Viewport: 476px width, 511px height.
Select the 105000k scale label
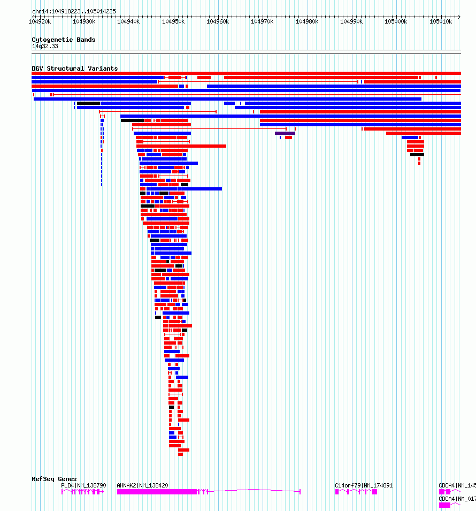(x=396, y=21)
